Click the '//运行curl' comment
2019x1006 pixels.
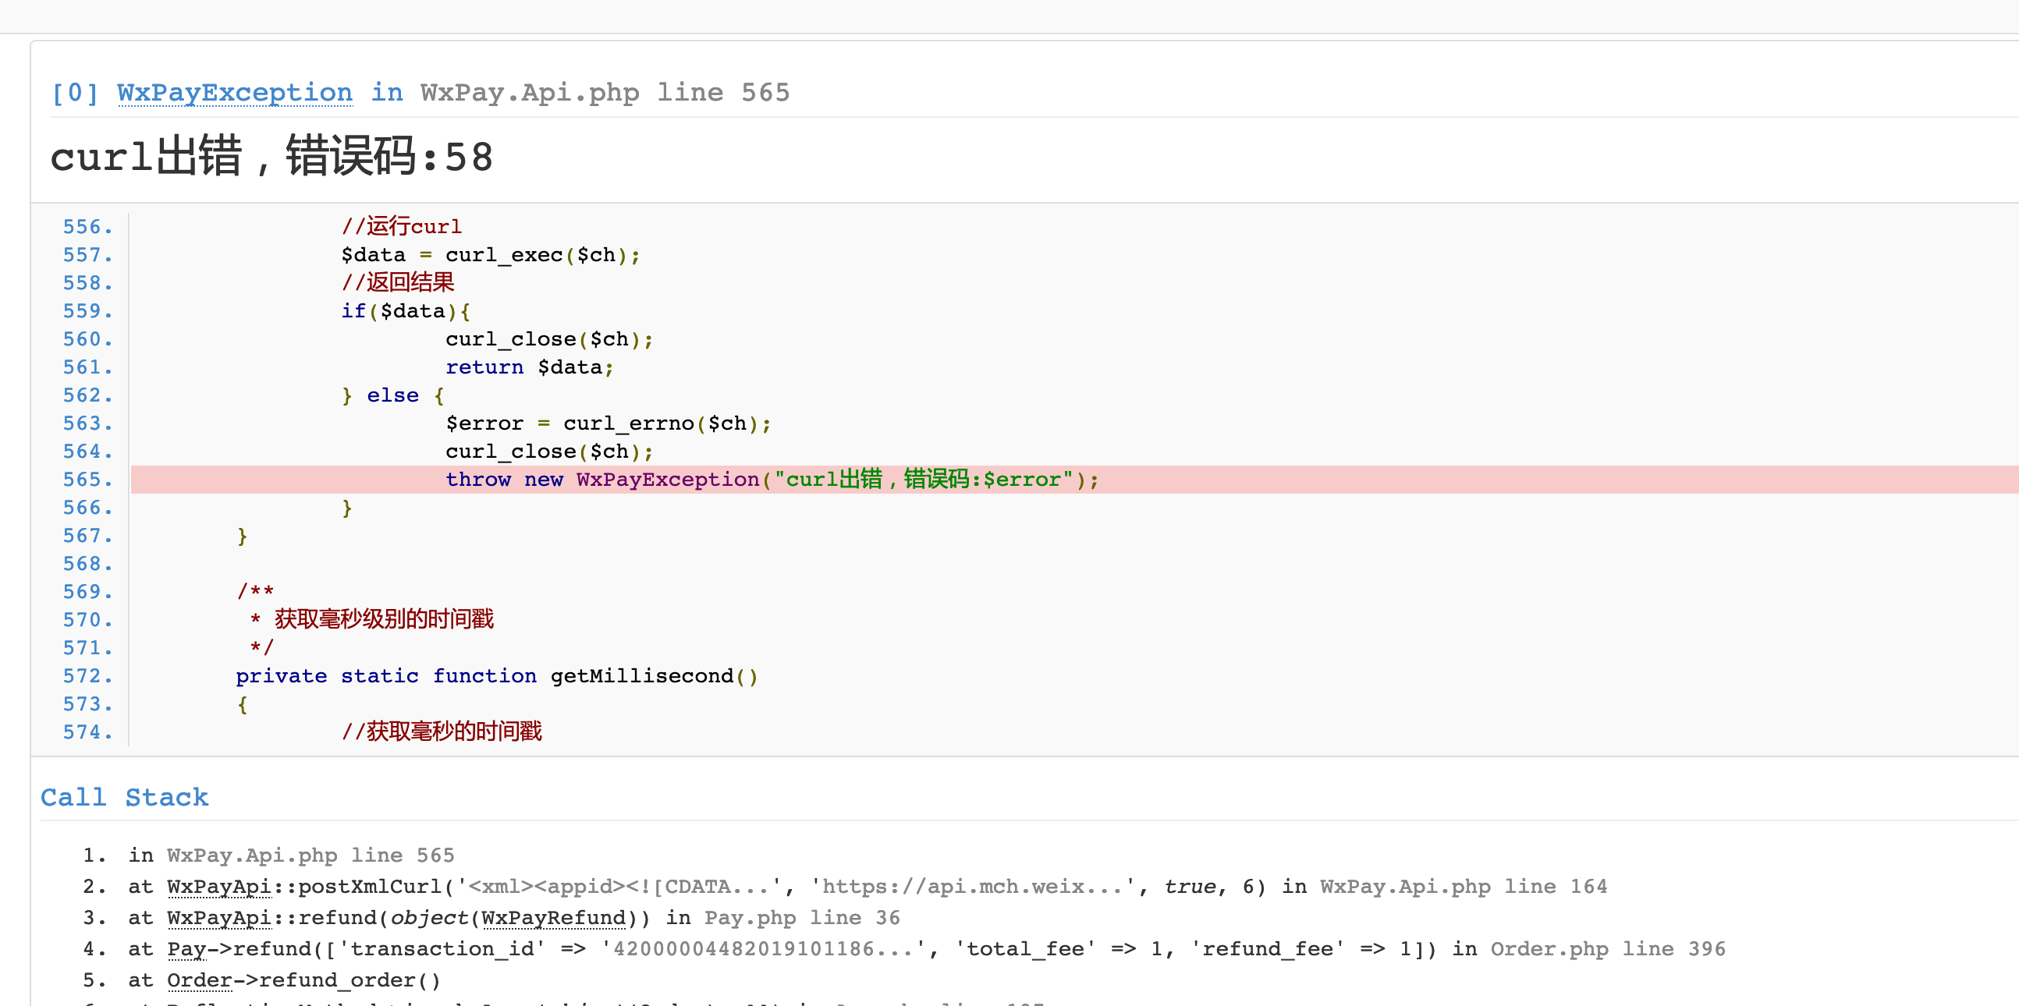coord(402,227)
